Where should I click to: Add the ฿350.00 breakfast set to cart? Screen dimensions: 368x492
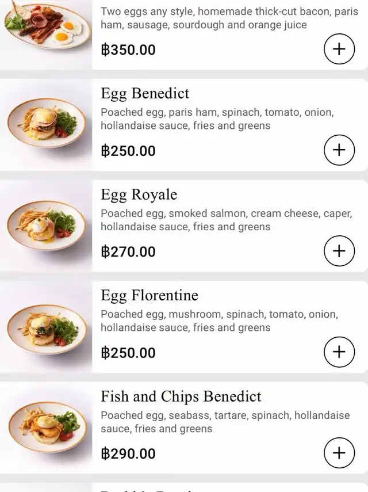pos(339,49)
